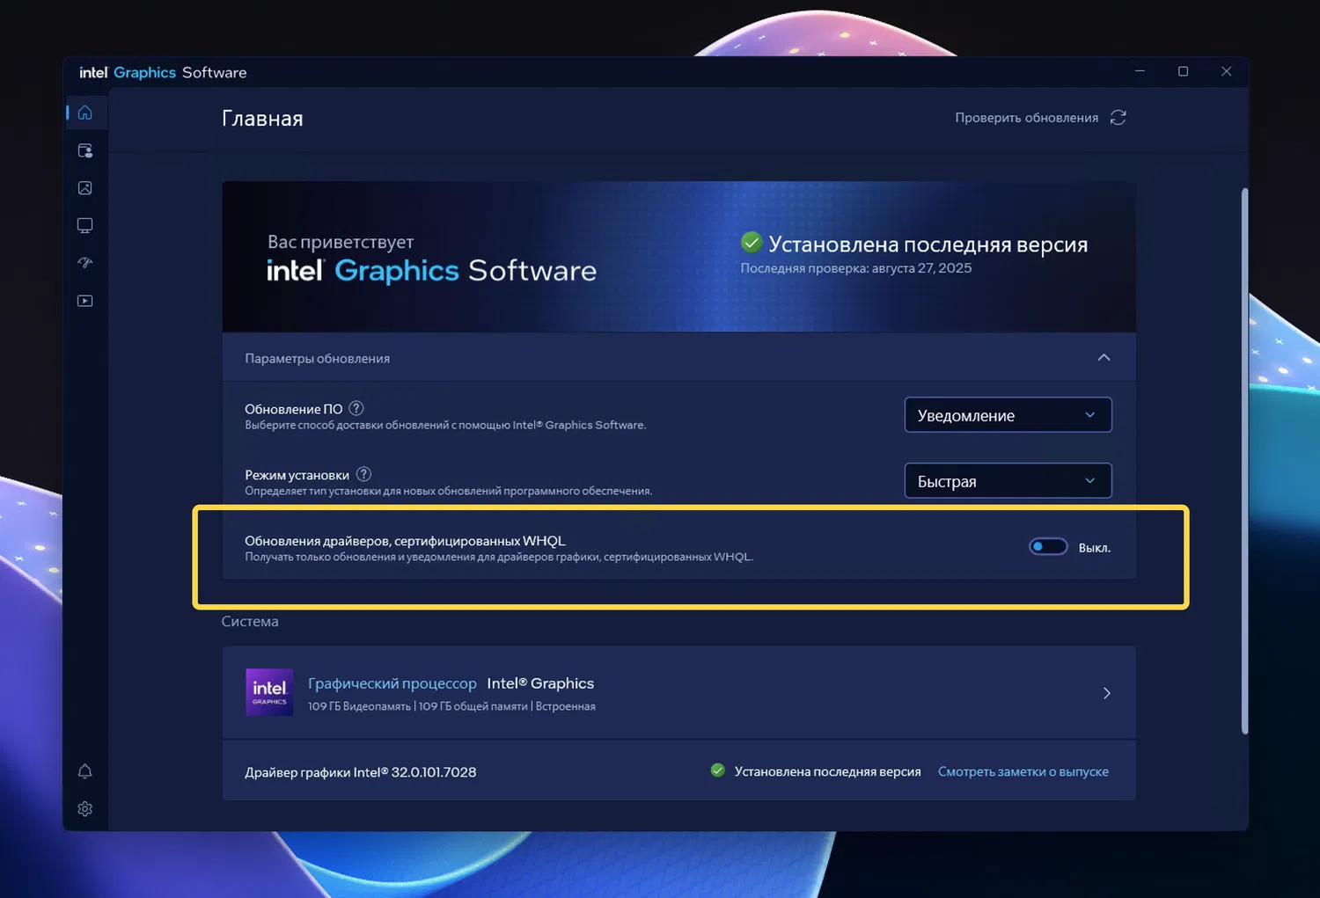This screenshot has height=898, width=1320.
Task: Open the image/picture sidebar section
Action: (x=85, y=188)
